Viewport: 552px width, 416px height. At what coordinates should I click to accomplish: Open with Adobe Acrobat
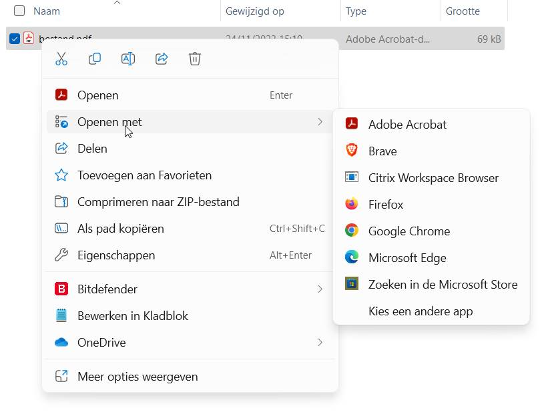(x=431, y=124)
